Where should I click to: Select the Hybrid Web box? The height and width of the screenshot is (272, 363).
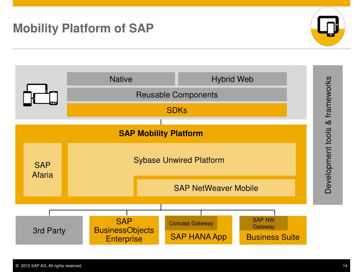(x=232, y=79)
